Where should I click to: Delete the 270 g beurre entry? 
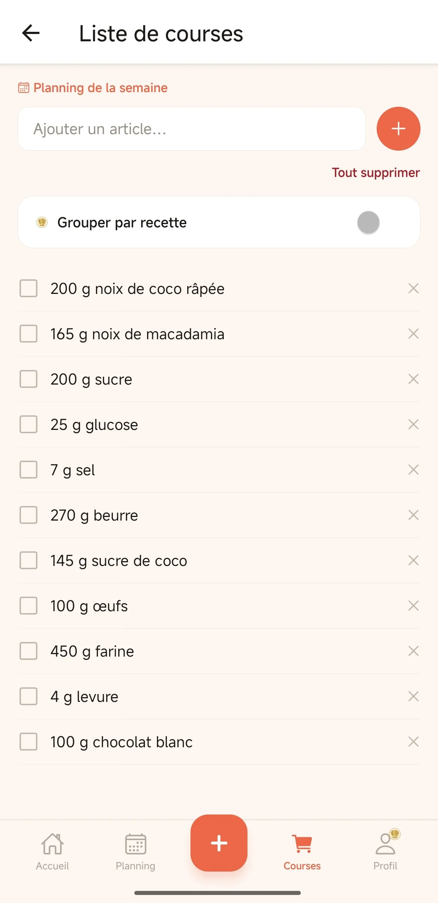413,515
